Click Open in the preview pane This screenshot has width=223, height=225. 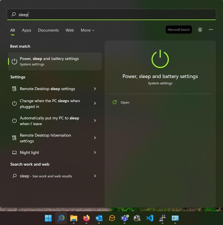(125, 103)
